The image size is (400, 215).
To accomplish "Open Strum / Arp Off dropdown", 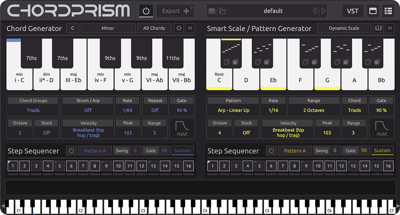I will pos(88,110).
